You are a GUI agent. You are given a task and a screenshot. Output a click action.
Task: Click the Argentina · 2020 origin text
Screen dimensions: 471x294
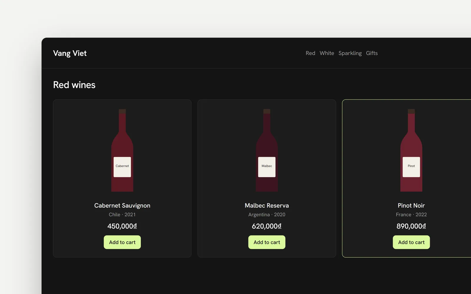(x=267, y=215)
